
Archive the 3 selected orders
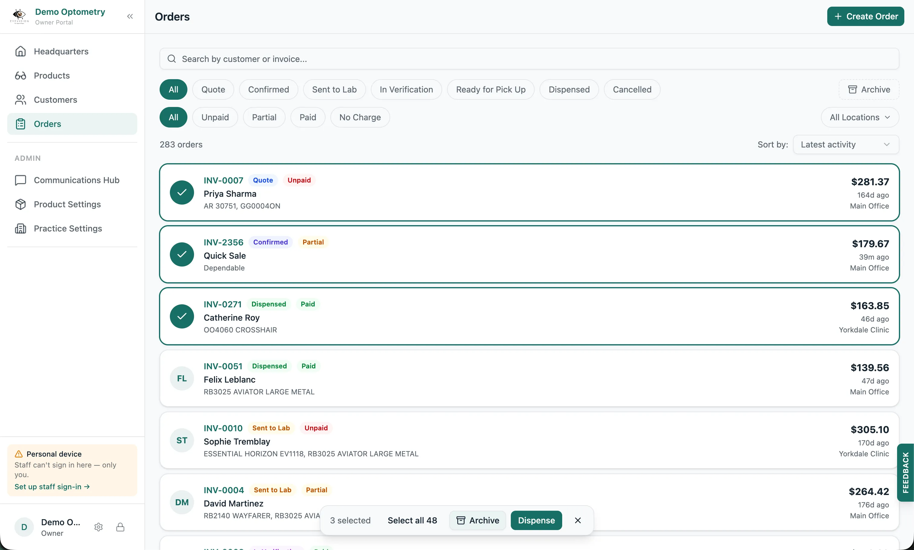[477, 520]
